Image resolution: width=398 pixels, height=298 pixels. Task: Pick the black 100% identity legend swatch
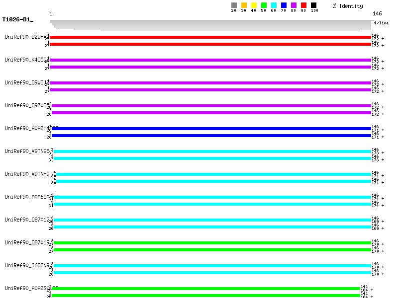[x=313, y=5]
